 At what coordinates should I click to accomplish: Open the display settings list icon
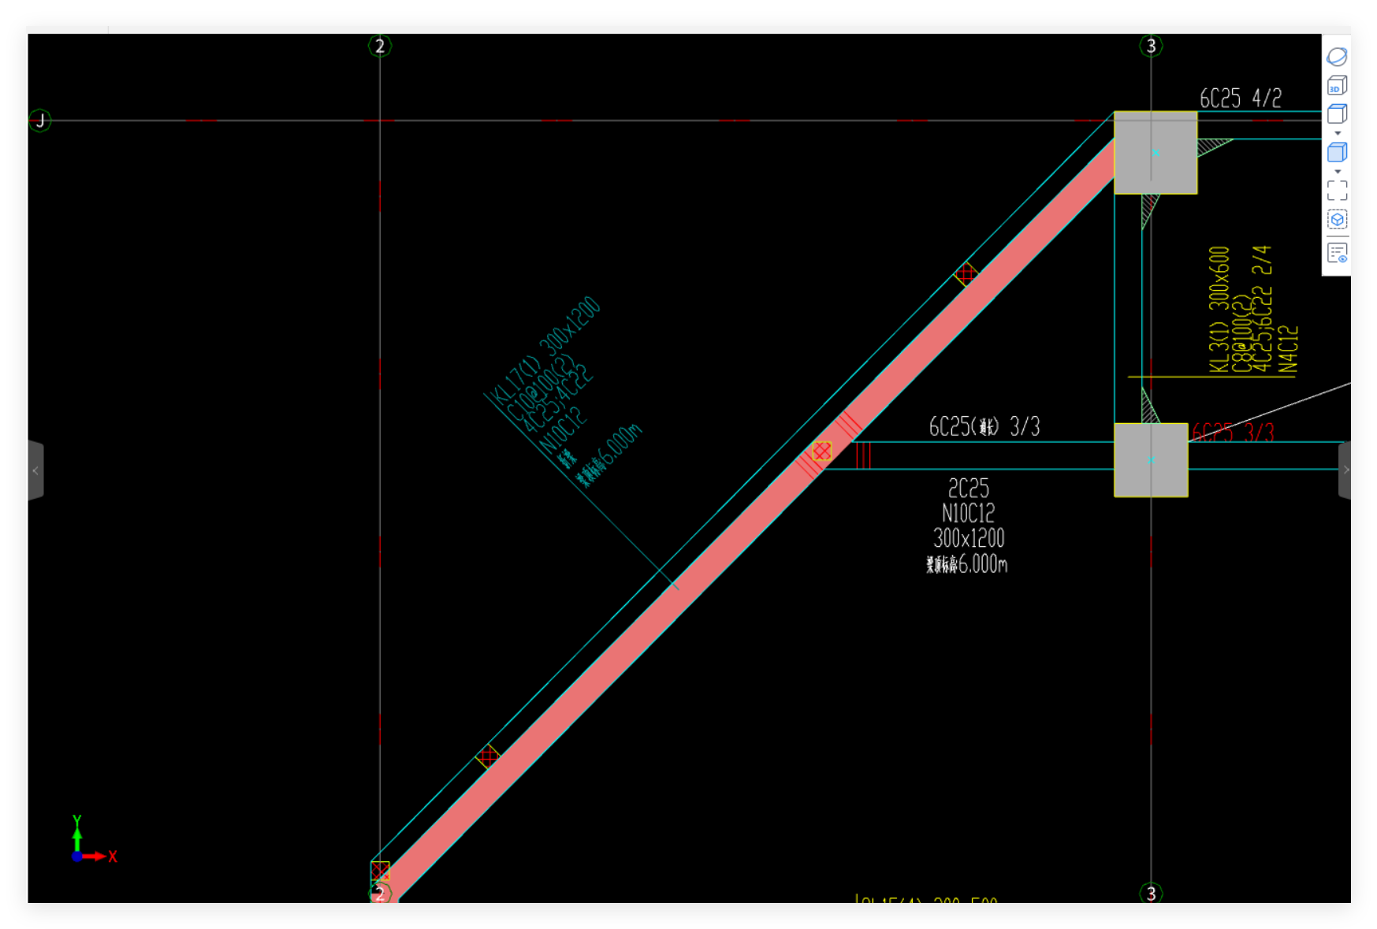click(1337, 253)
